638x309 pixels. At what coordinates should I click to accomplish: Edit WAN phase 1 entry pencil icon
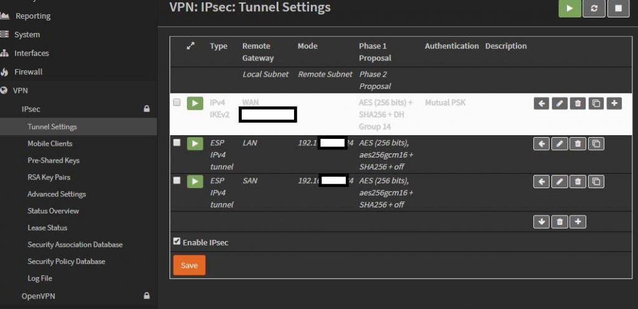(x=559, y=103)
